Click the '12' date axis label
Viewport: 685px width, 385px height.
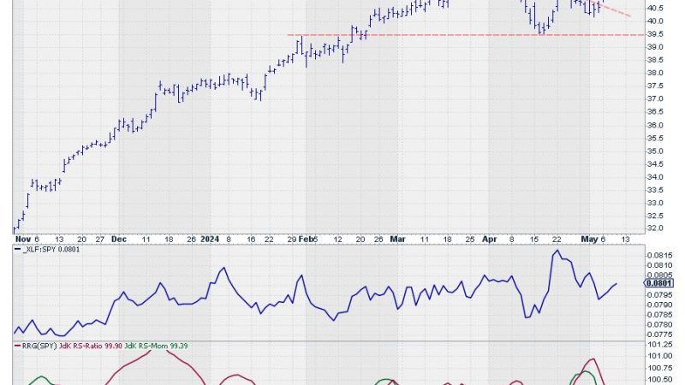click(337, 240)
